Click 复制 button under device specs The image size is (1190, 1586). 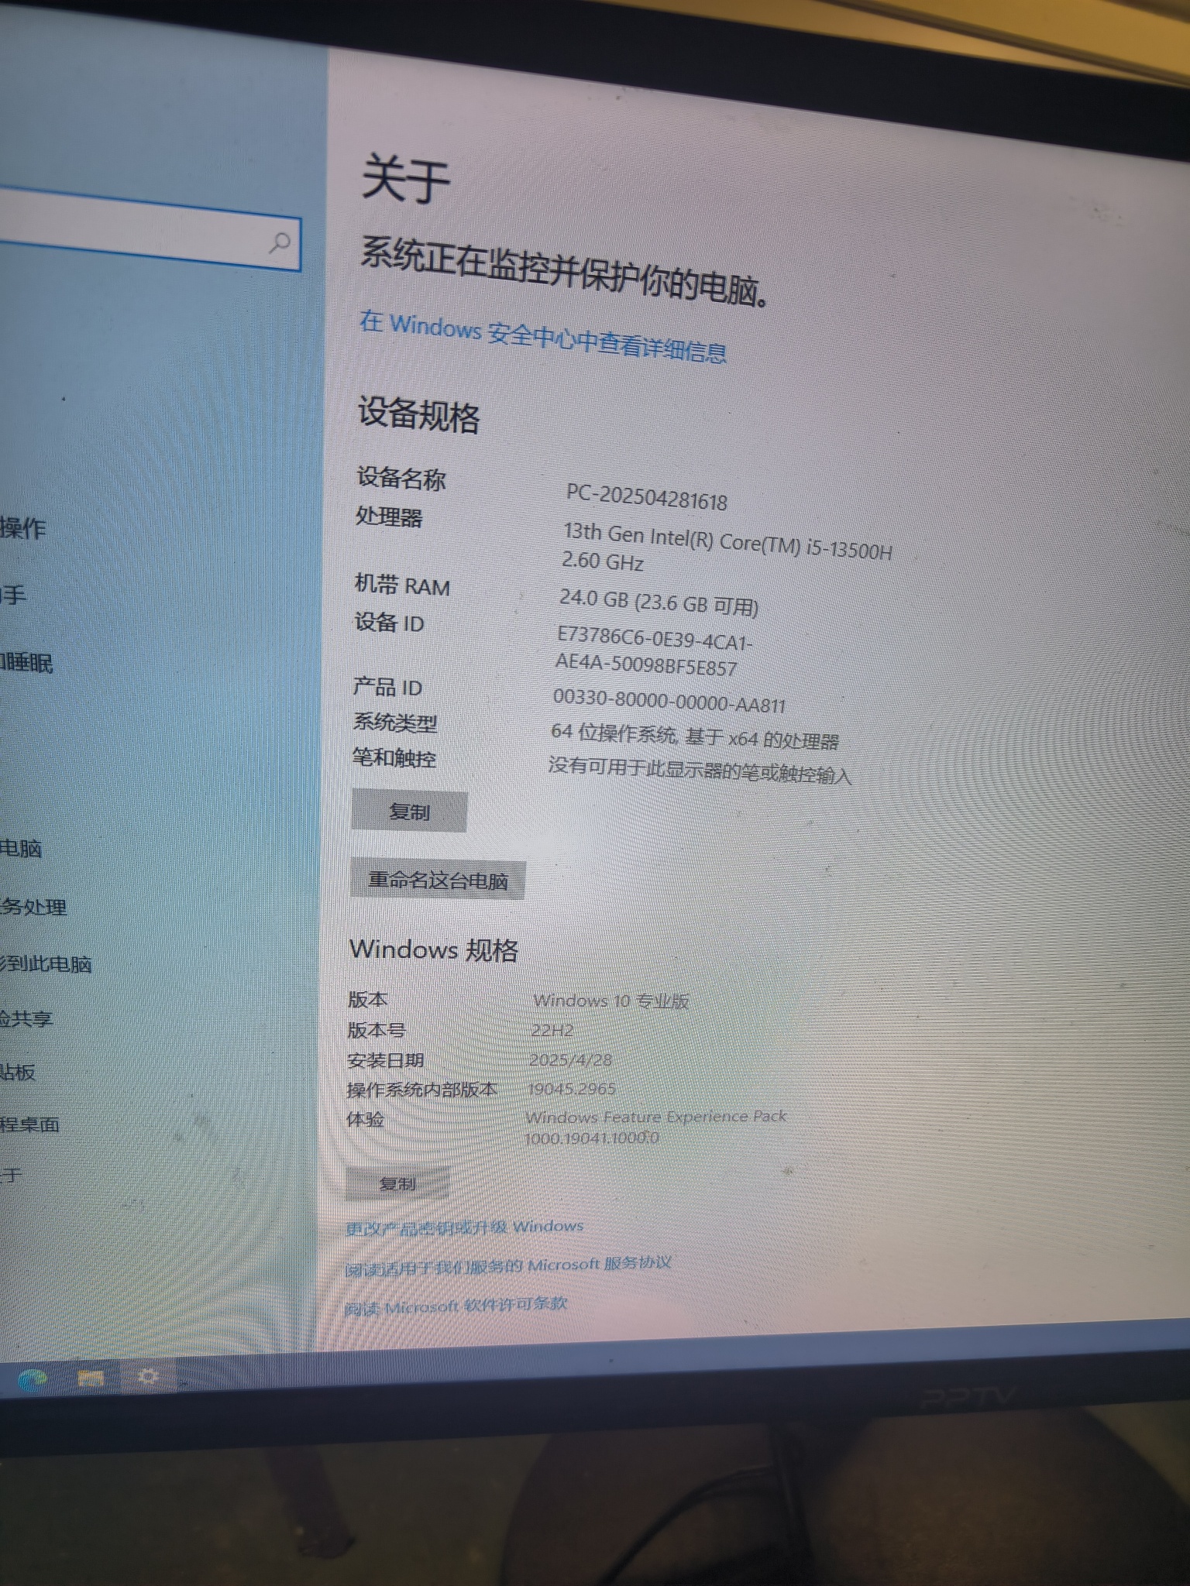tap(409, 812)
